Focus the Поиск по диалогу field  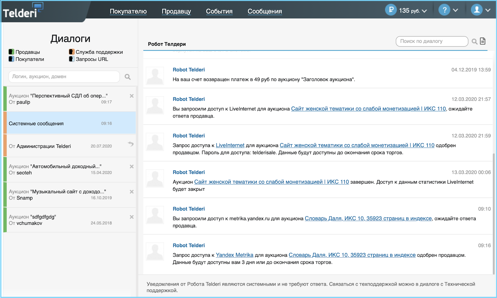(x=432, y=41)
